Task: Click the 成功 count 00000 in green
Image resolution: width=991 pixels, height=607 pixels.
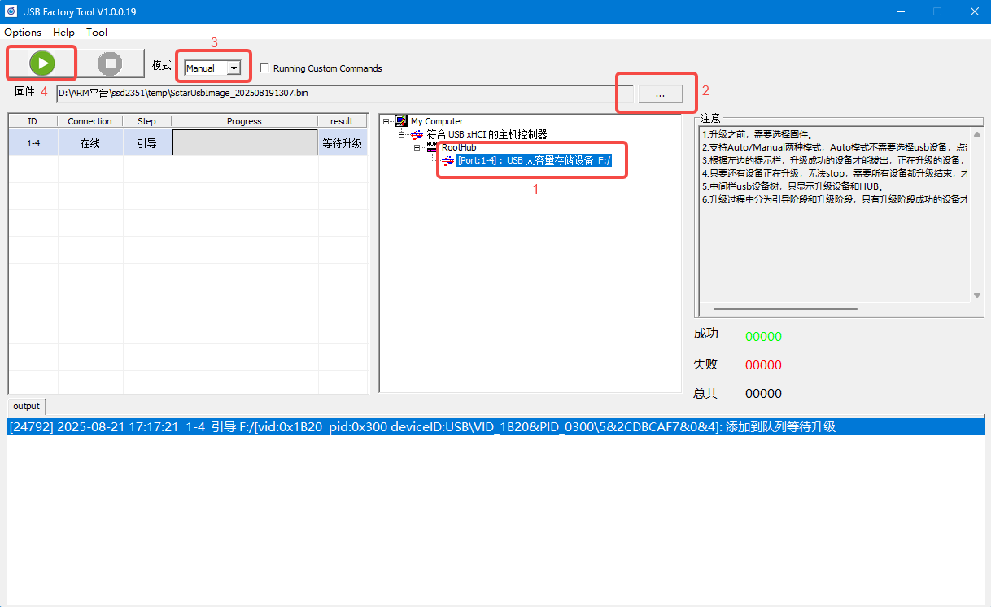Action: coord(763,337)
